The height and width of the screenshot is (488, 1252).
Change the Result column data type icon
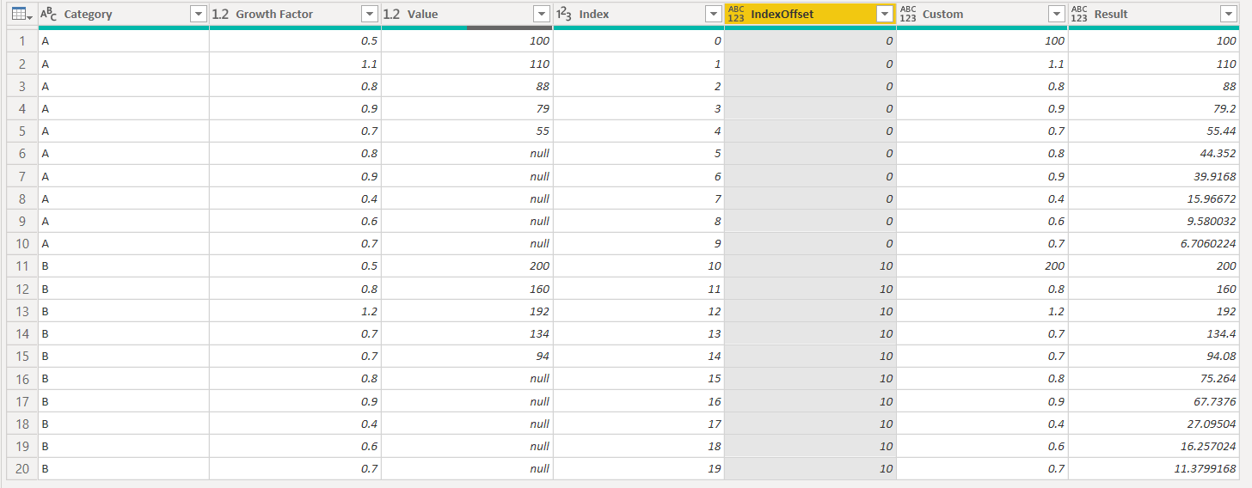(x=1079, y=14)
